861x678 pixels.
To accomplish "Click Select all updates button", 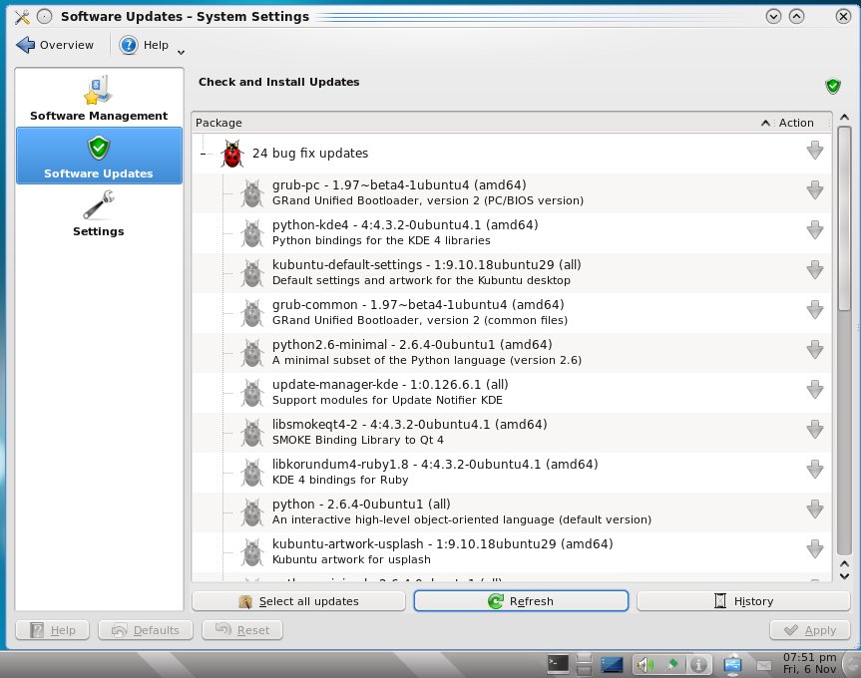I will (298, 601).
